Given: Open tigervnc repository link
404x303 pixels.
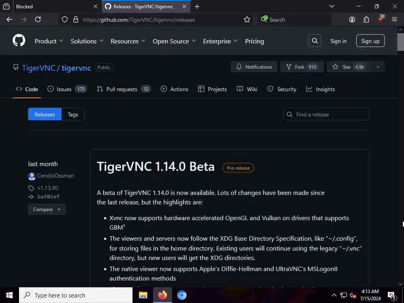Looking at the screenshot, I should (76, 68).
